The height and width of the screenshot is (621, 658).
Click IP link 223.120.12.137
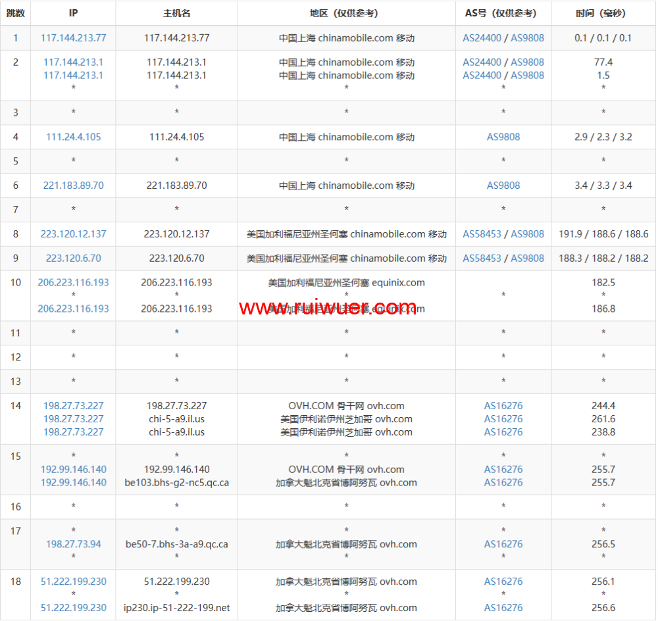click(73, 234)
